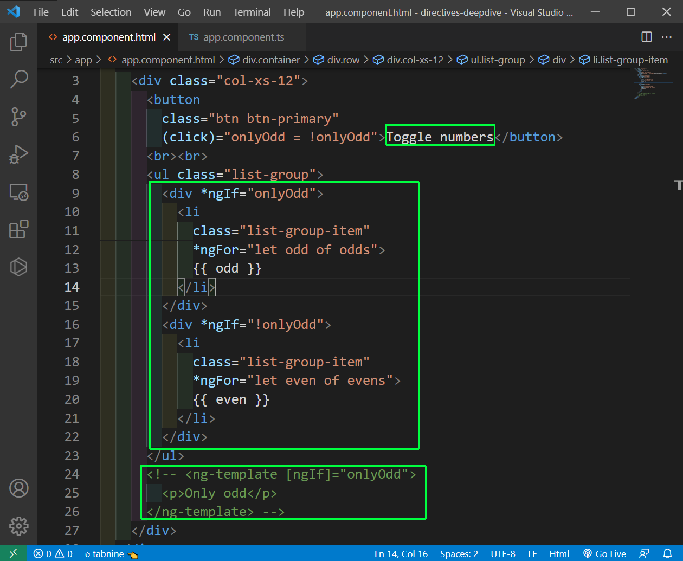Change file encoding UTF-8
This screenshot has width=683, height=561.
tap(503, 554)
